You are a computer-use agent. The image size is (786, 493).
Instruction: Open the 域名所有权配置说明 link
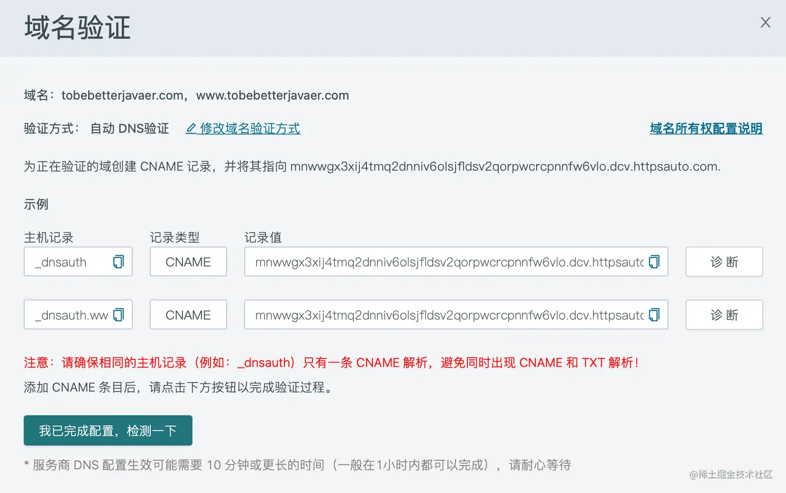coord(706,128)
